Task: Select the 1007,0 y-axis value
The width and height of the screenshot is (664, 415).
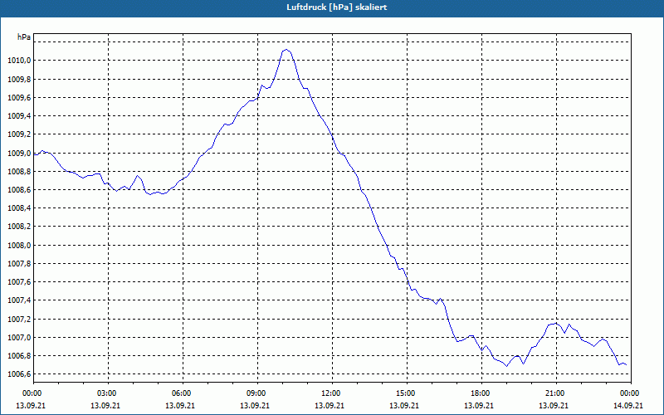Action: tap(19, 338)
